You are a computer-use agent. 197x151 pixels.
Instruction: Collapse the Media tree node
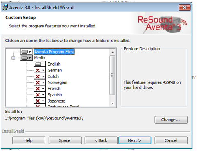point(13,58)
